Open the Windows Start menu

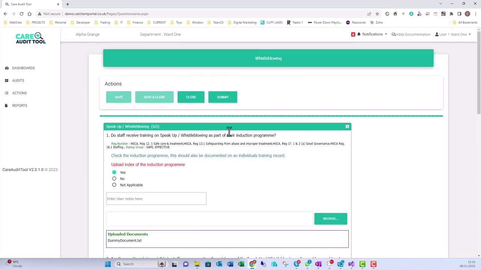108,264
